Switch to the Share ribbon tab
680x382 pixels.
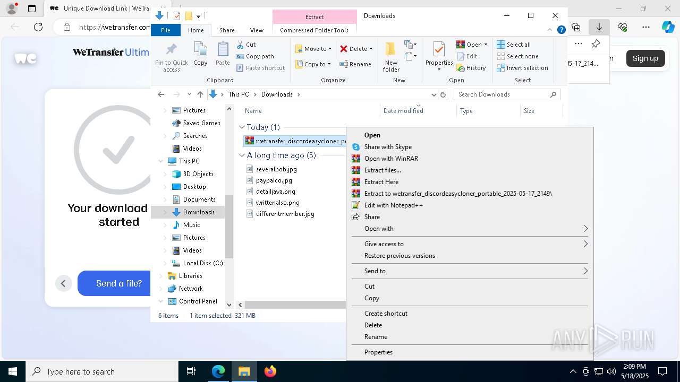pos(227,30)
